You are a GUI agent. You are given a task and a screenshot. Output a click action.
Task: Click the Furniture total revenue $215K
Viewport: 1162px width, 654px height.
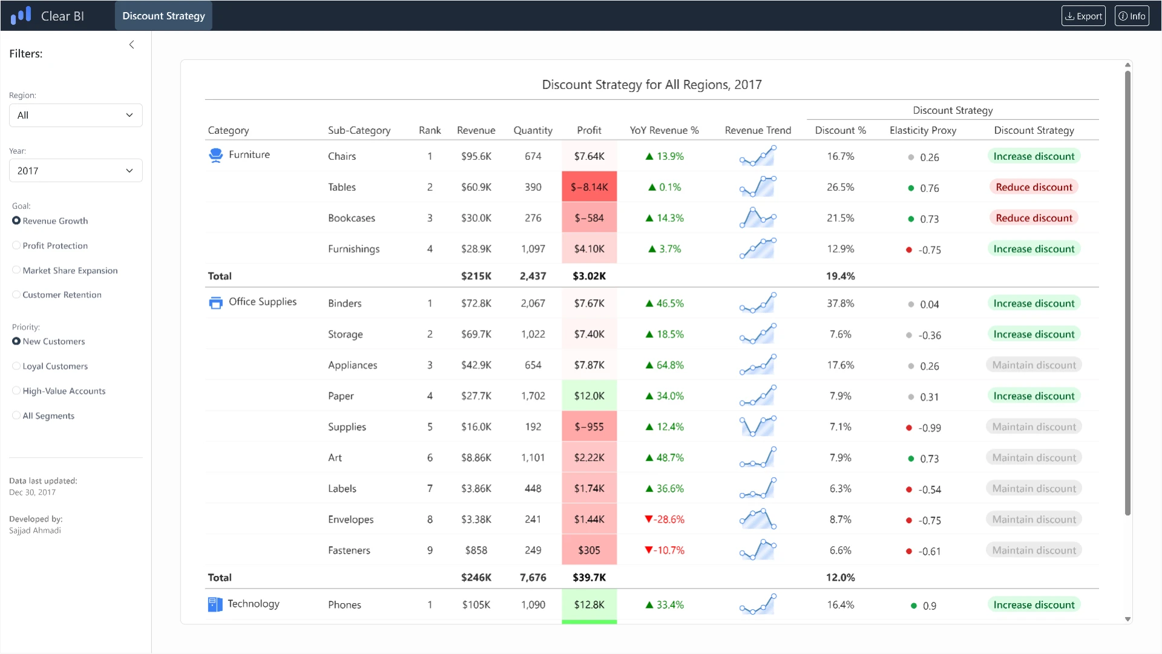476,276
